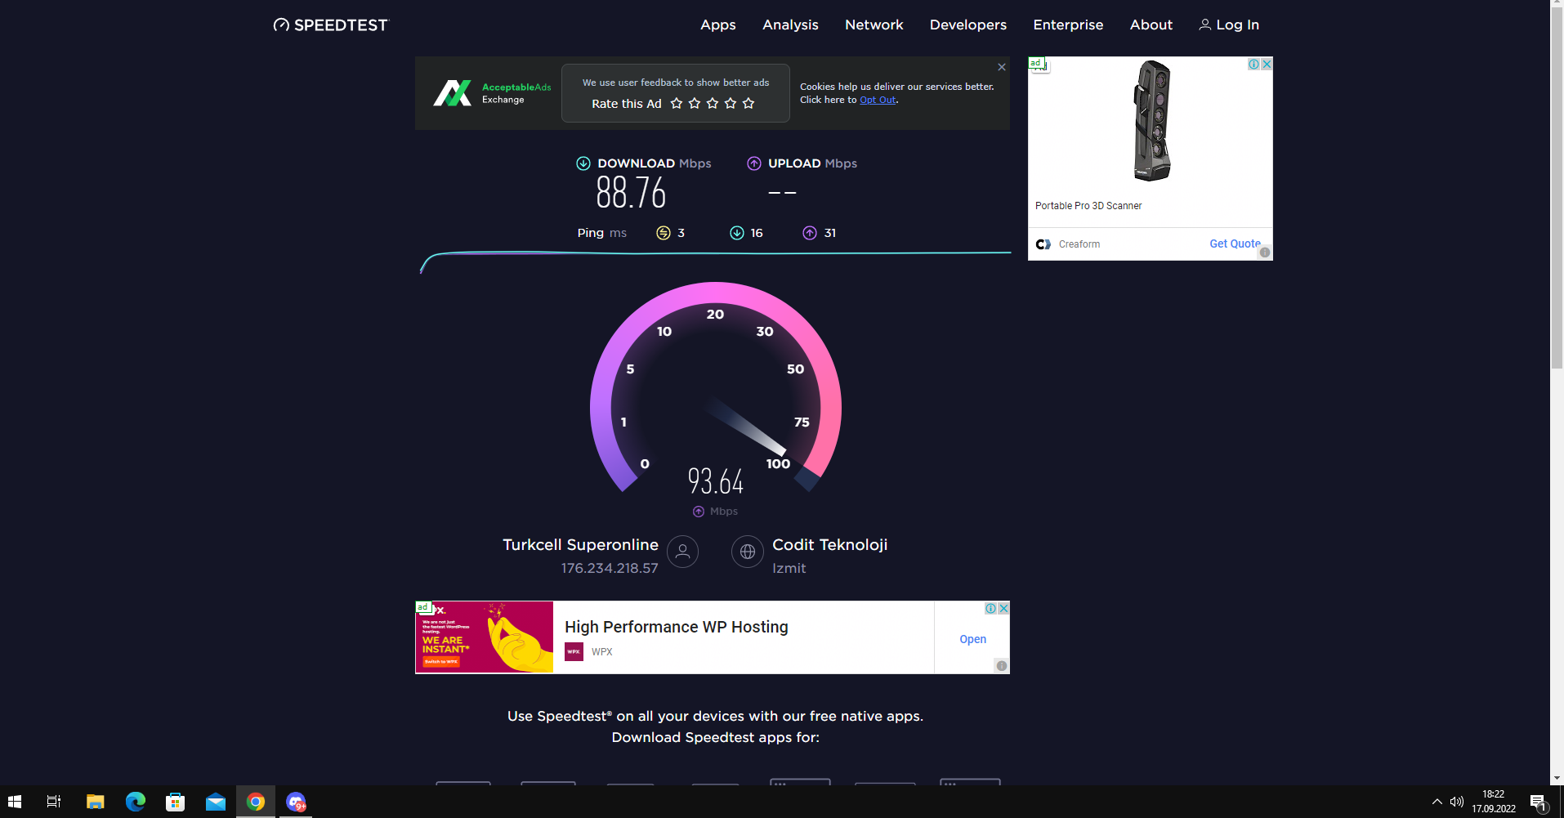
Task: Click the Codit Teknoloji server name
Action: [x=830, y=545]
